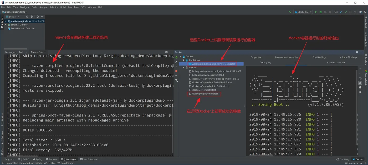Open the Java Enterprise tool window button
This screenshot has width=368, height=165.
(x=89, y=159)
